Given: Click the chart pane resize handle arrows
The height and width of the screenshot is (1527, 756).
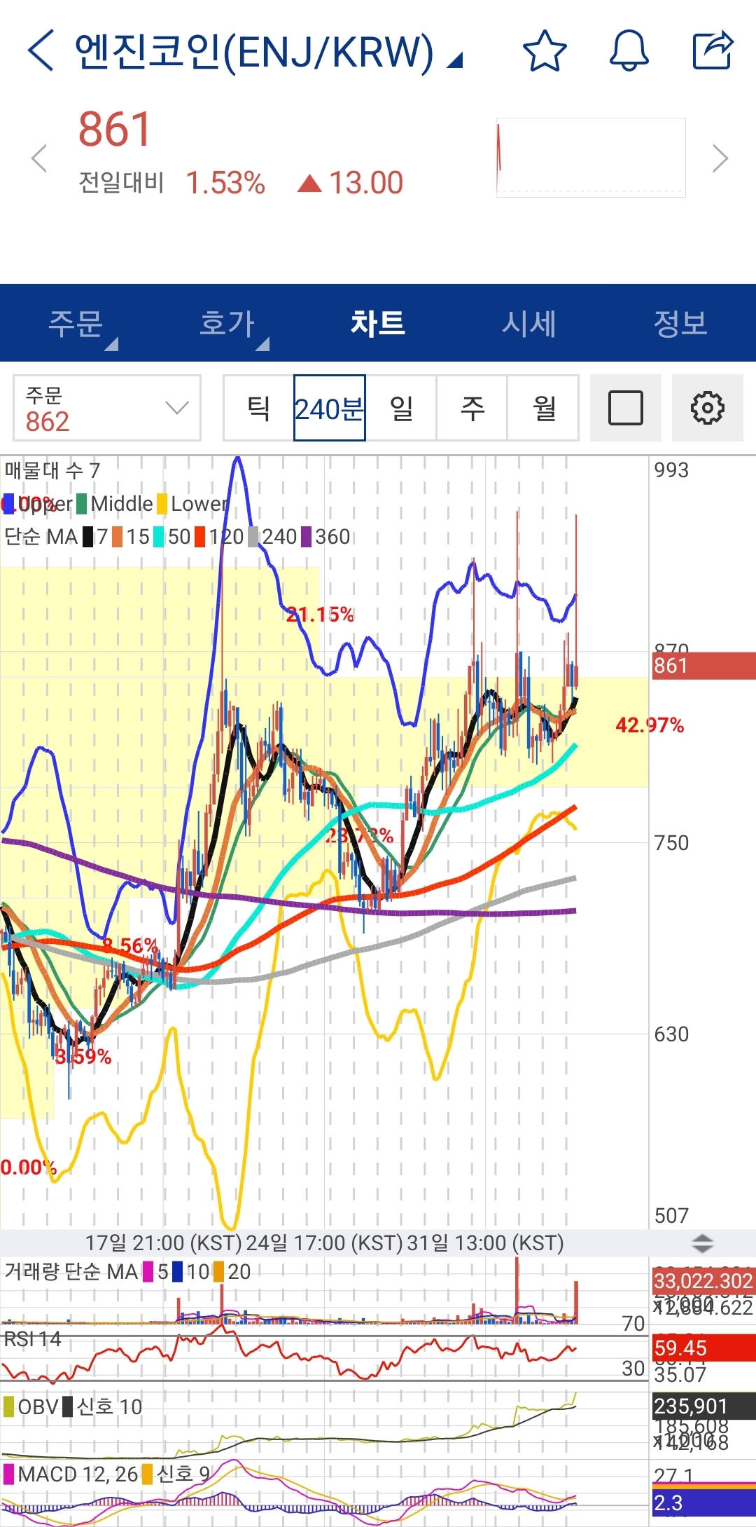Looking at the screenshot, I should 702,1244.
